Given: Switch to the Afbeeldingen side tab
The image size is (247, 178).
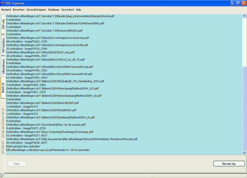Looking at the screenshot, I should coord(3,67).
